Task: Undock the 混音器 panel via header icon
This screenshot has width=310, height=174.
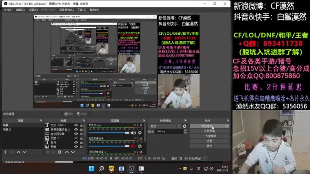Action: 144,120
